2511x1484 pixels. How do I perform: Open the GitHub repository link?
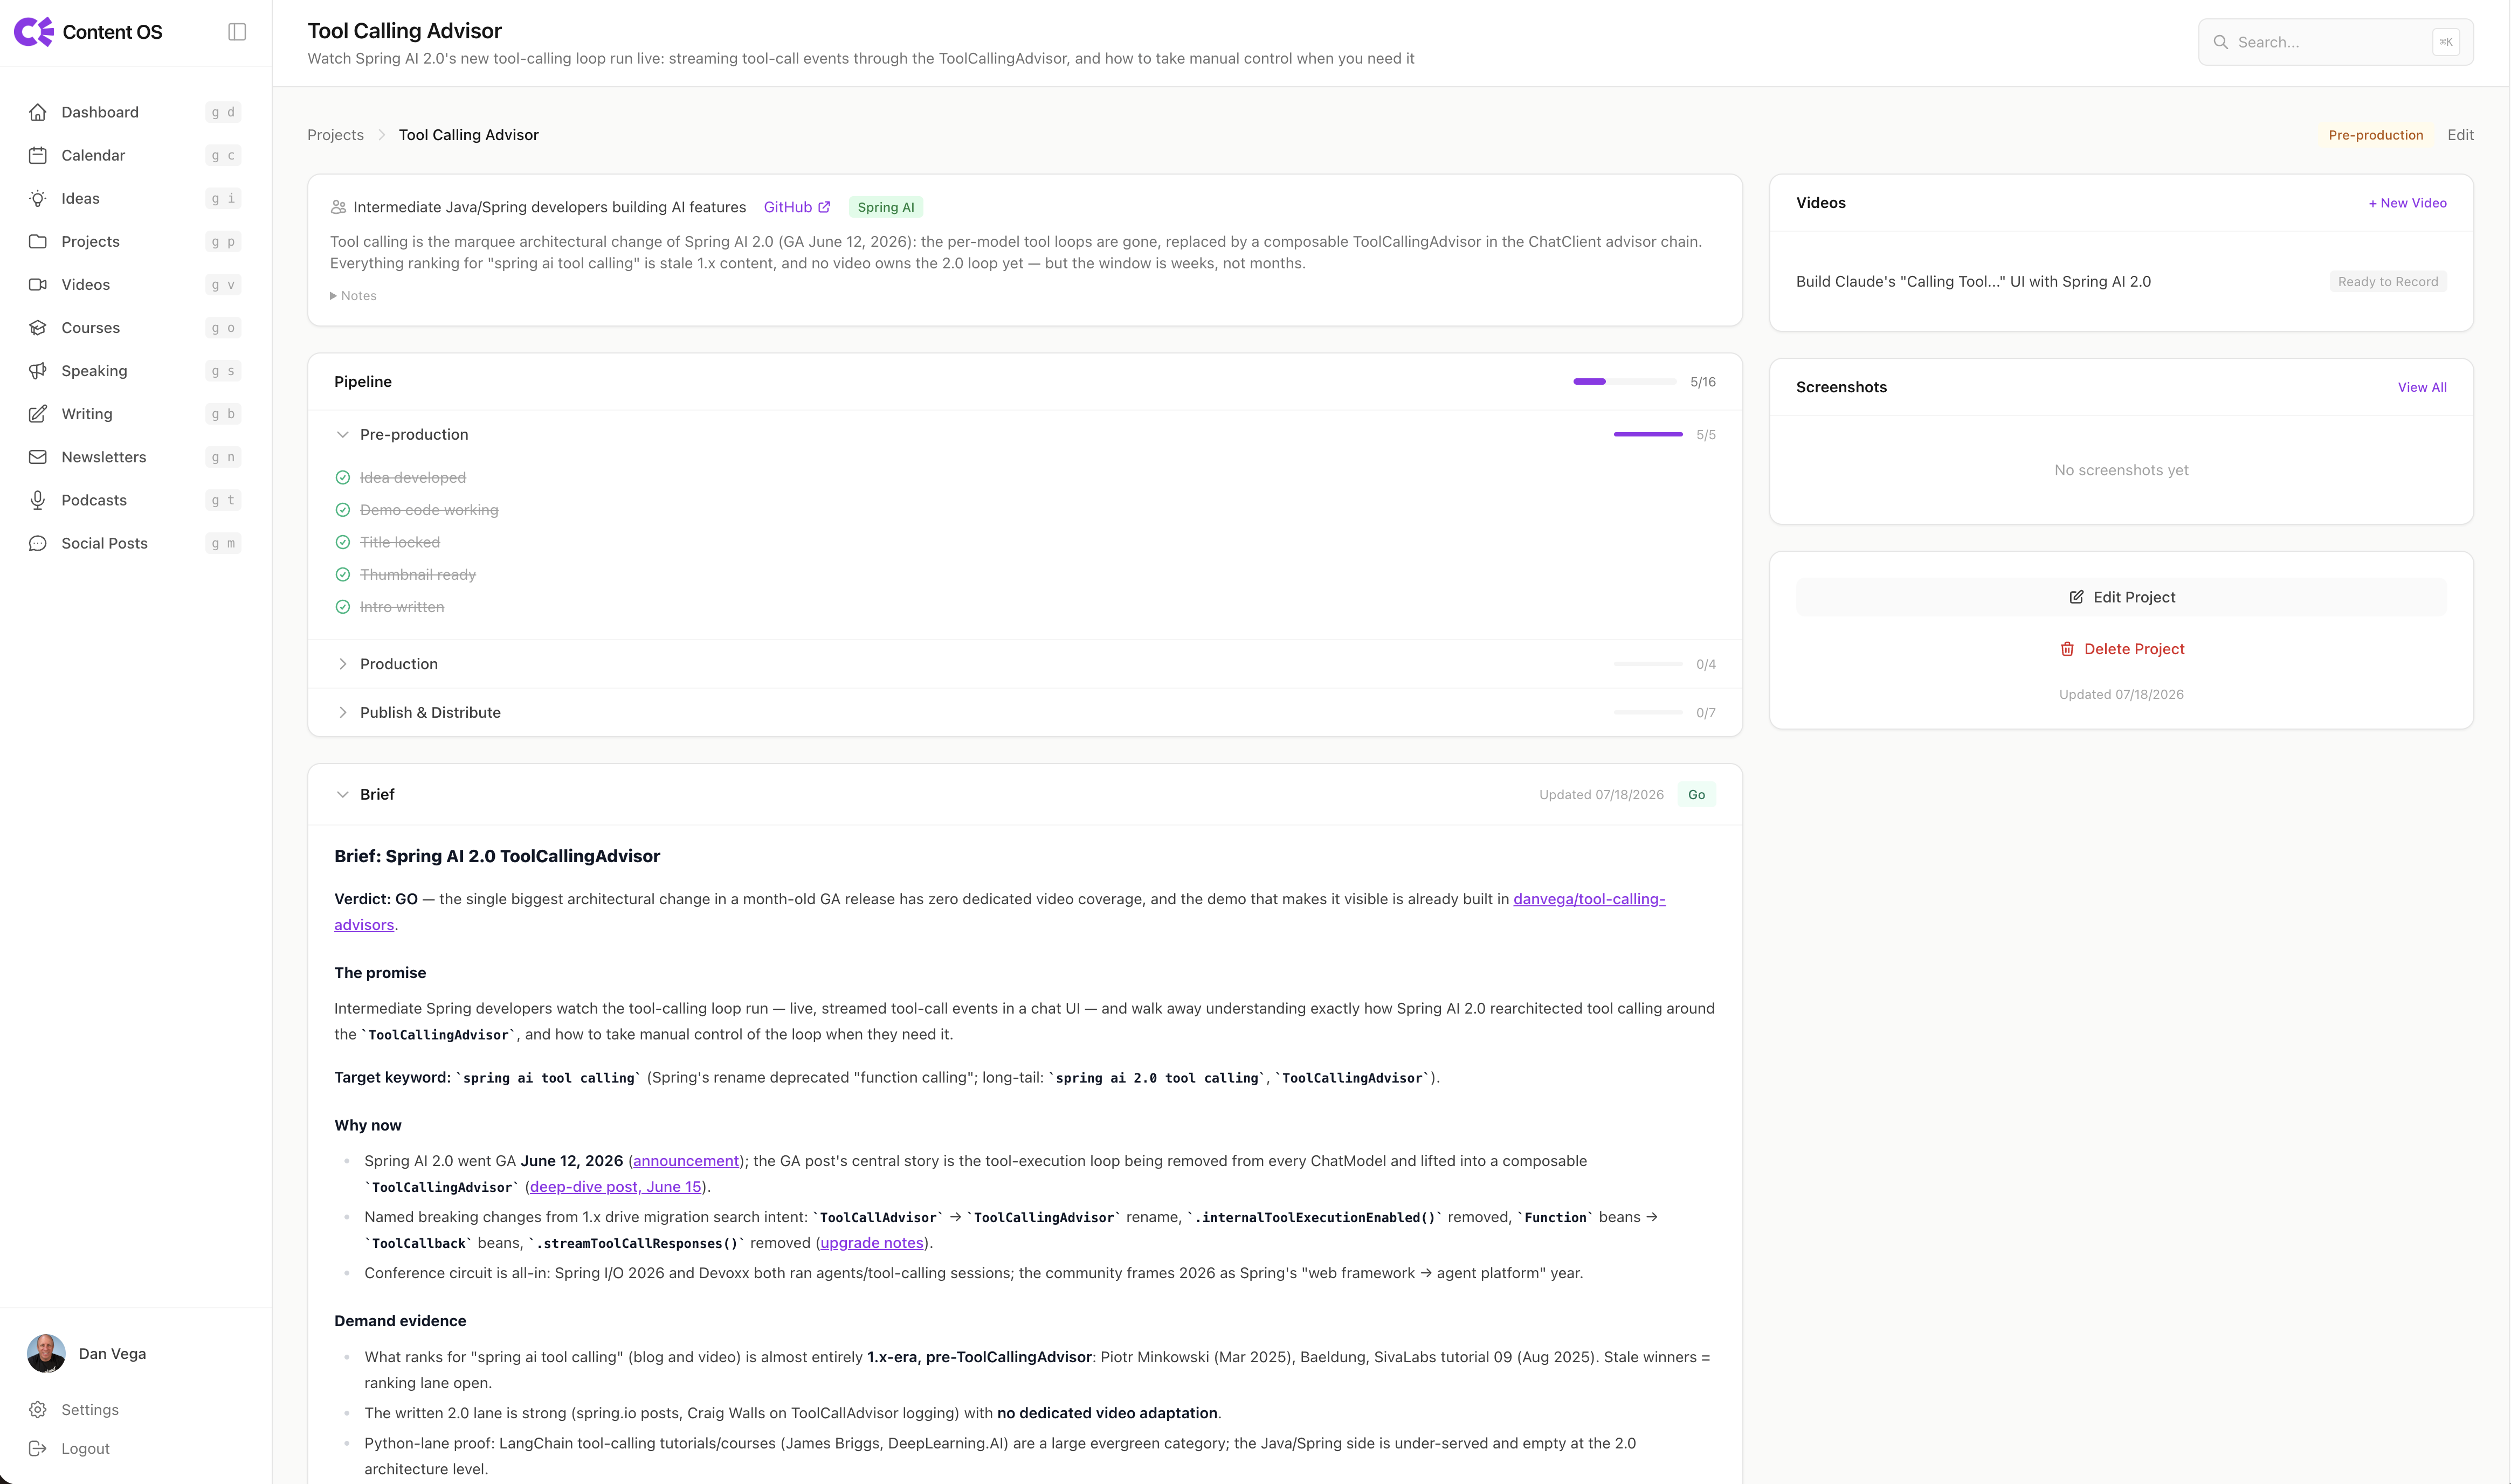(x=796, y=207)
